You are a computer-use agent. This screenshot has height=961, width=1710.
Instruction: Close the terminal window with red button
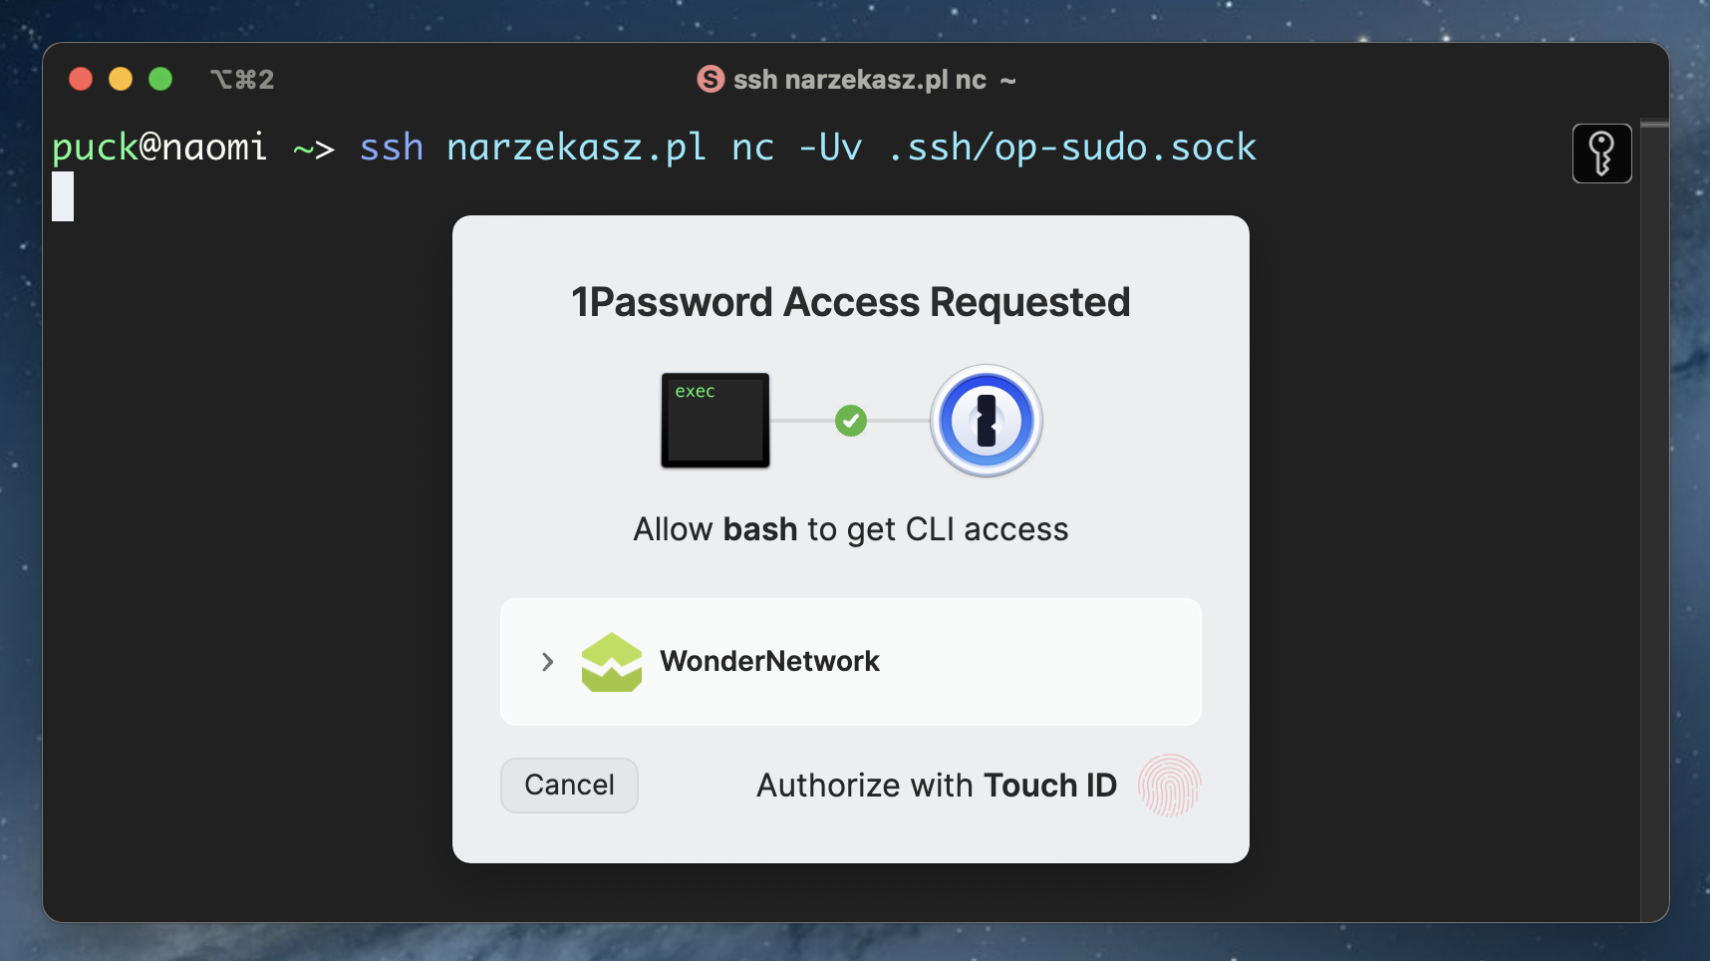point(81,79)
